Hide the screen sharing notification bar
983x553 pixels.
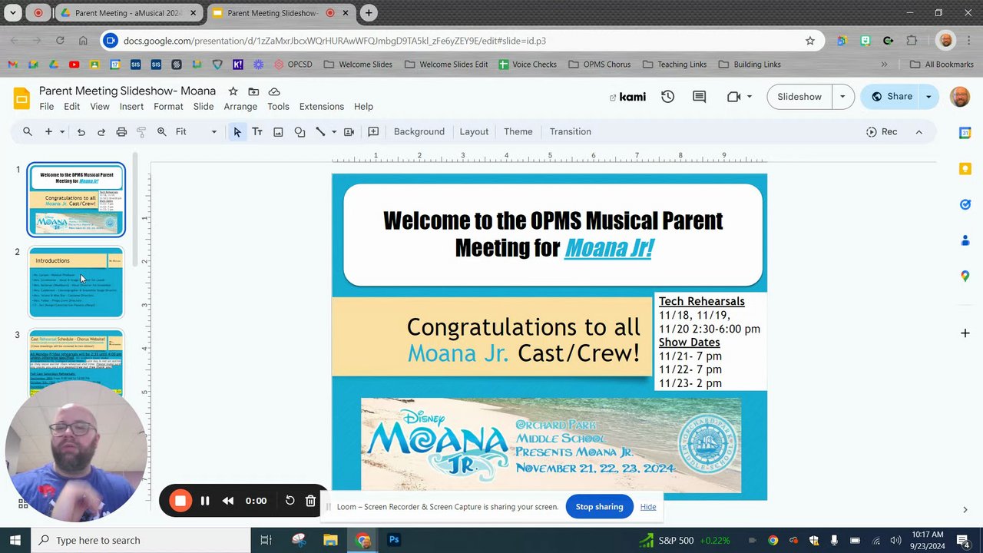[648, 507]
